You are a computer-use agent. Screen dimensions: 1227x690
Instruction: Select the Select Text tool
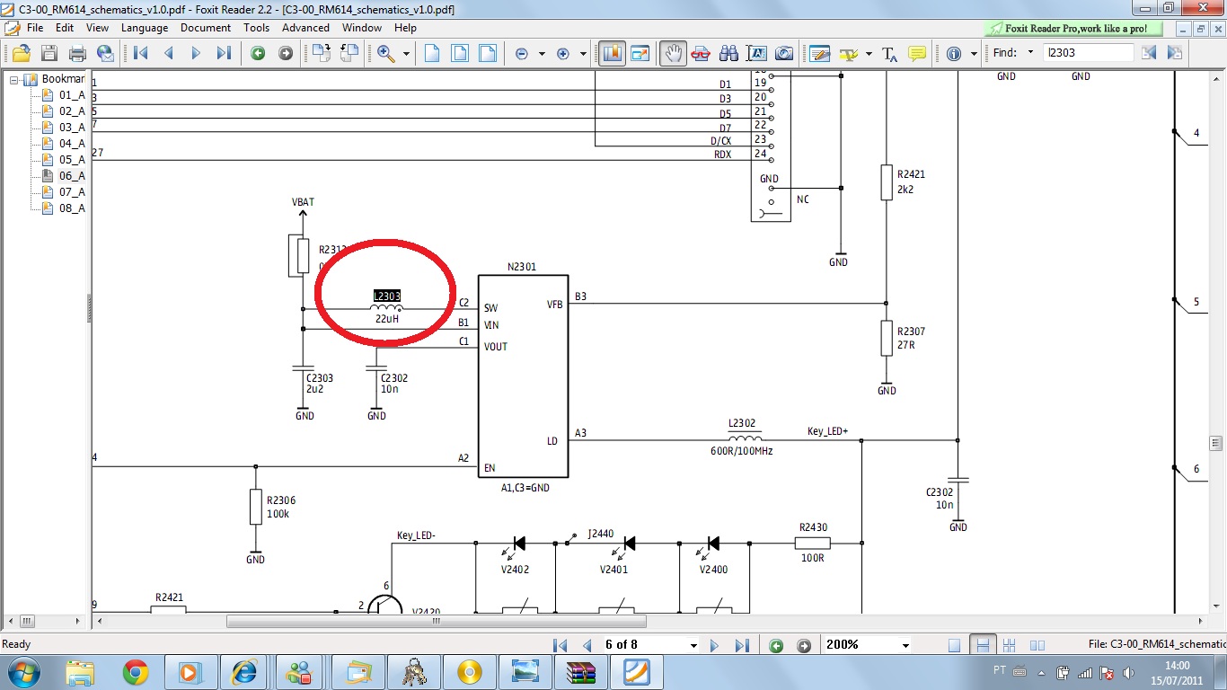pos(756,53)
